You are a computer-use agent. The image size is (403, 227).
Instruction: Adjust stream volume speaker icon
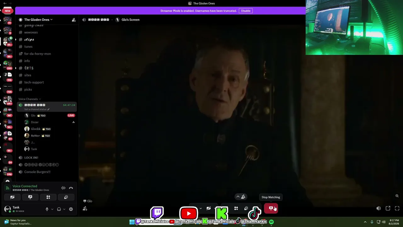(378, 208)
